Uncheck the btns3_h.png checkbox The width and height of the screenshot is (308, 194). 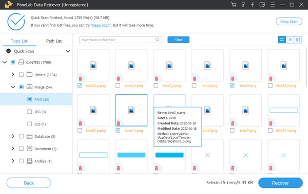118,130
